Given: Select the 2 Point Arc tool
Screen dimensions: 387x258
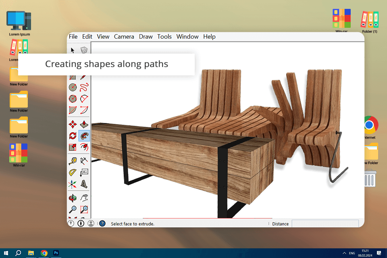Looking at the screenshot, I should (84, 110).
